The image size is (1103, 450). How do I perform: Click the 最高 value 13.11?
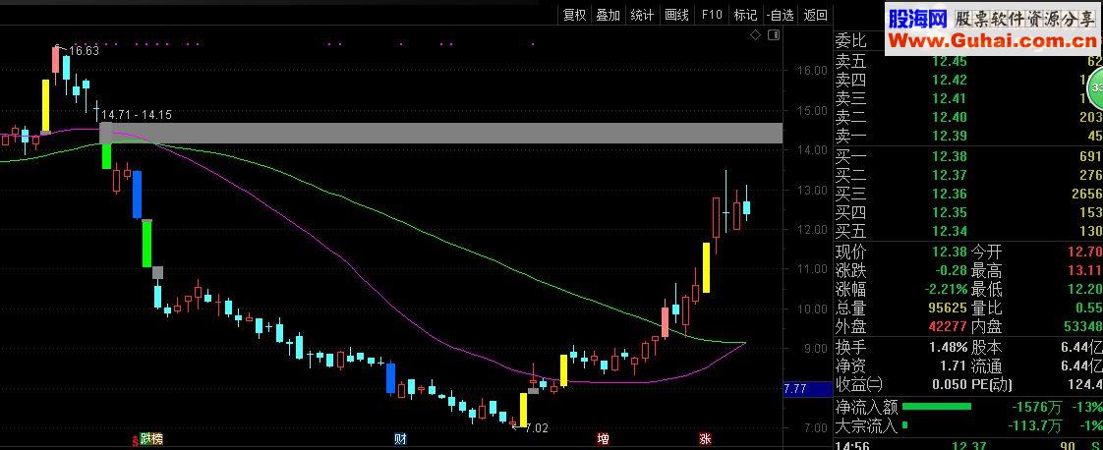(1086, 271)
